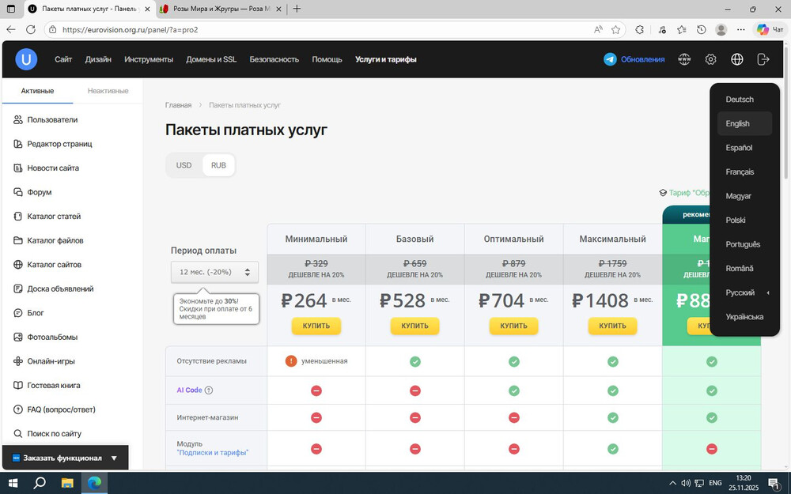The image size is (791, 494).
Task: Select the RUB currency option
Action: 218,165
